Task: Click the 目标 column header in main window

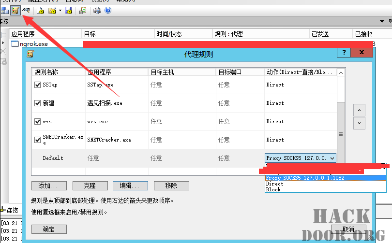Action: point(118,34)
